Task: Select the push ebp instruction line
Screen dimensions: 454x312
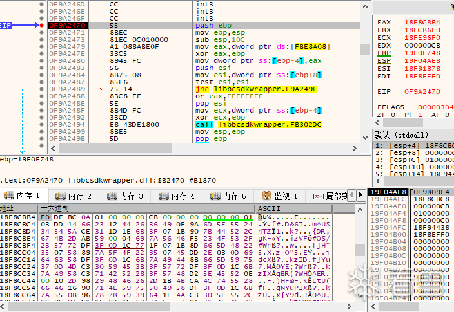Action: [x=213, y=26]
